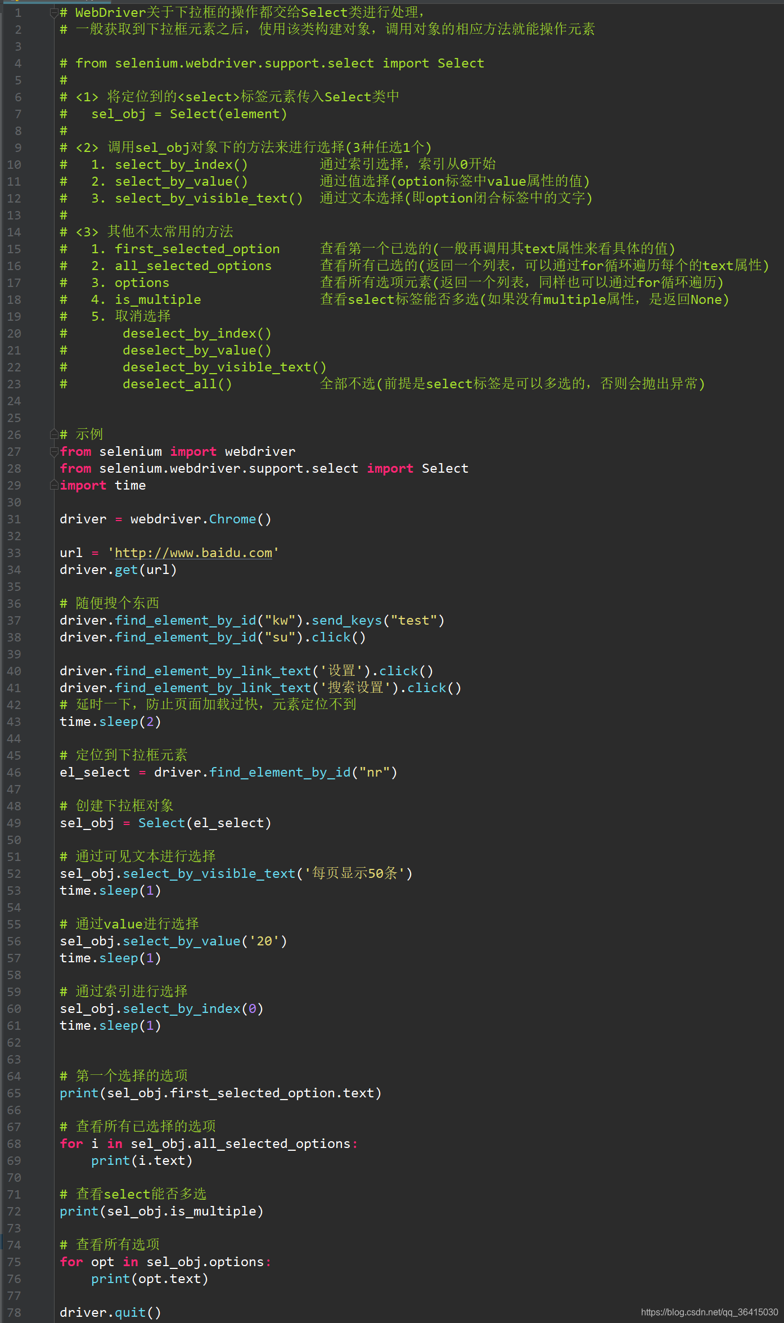Image resolution: width=784 pixels, height=1323 pixels.
Task: Click the fold end marker at line 26
Action: [x=54, y=434]
